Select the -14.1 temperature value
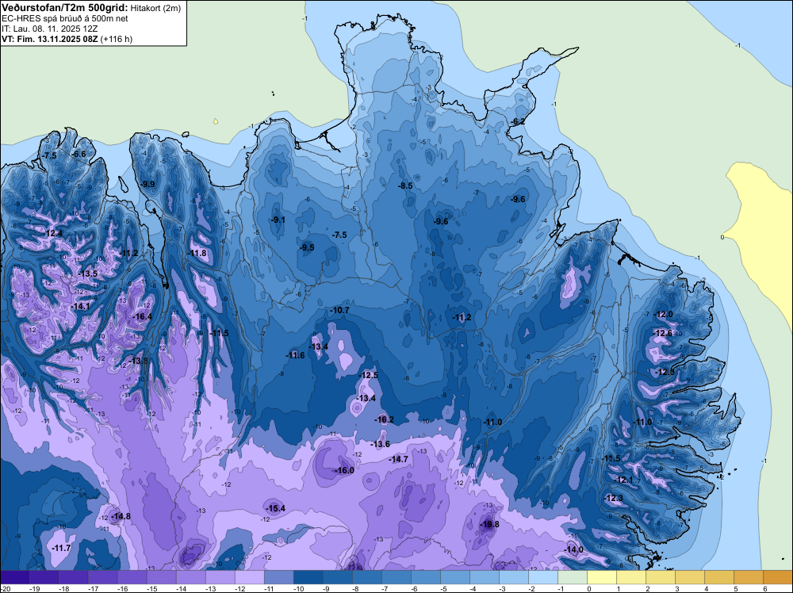793x593 pixels. pos(80,306)
